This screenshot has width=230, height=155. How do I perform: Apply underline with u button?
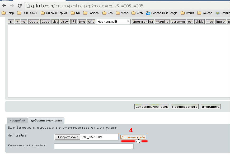coord(24,22)
